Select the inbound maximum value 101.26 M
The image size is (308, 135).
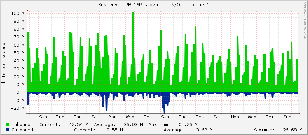coord(187,124)
